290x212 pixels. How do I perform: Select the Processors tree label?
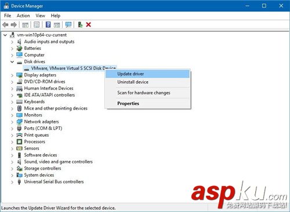[x=34, y=142]
